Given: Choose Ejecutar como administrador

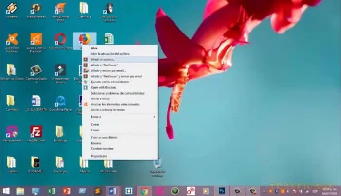Looking at the screenshot, I should click(x=120, y=82).
